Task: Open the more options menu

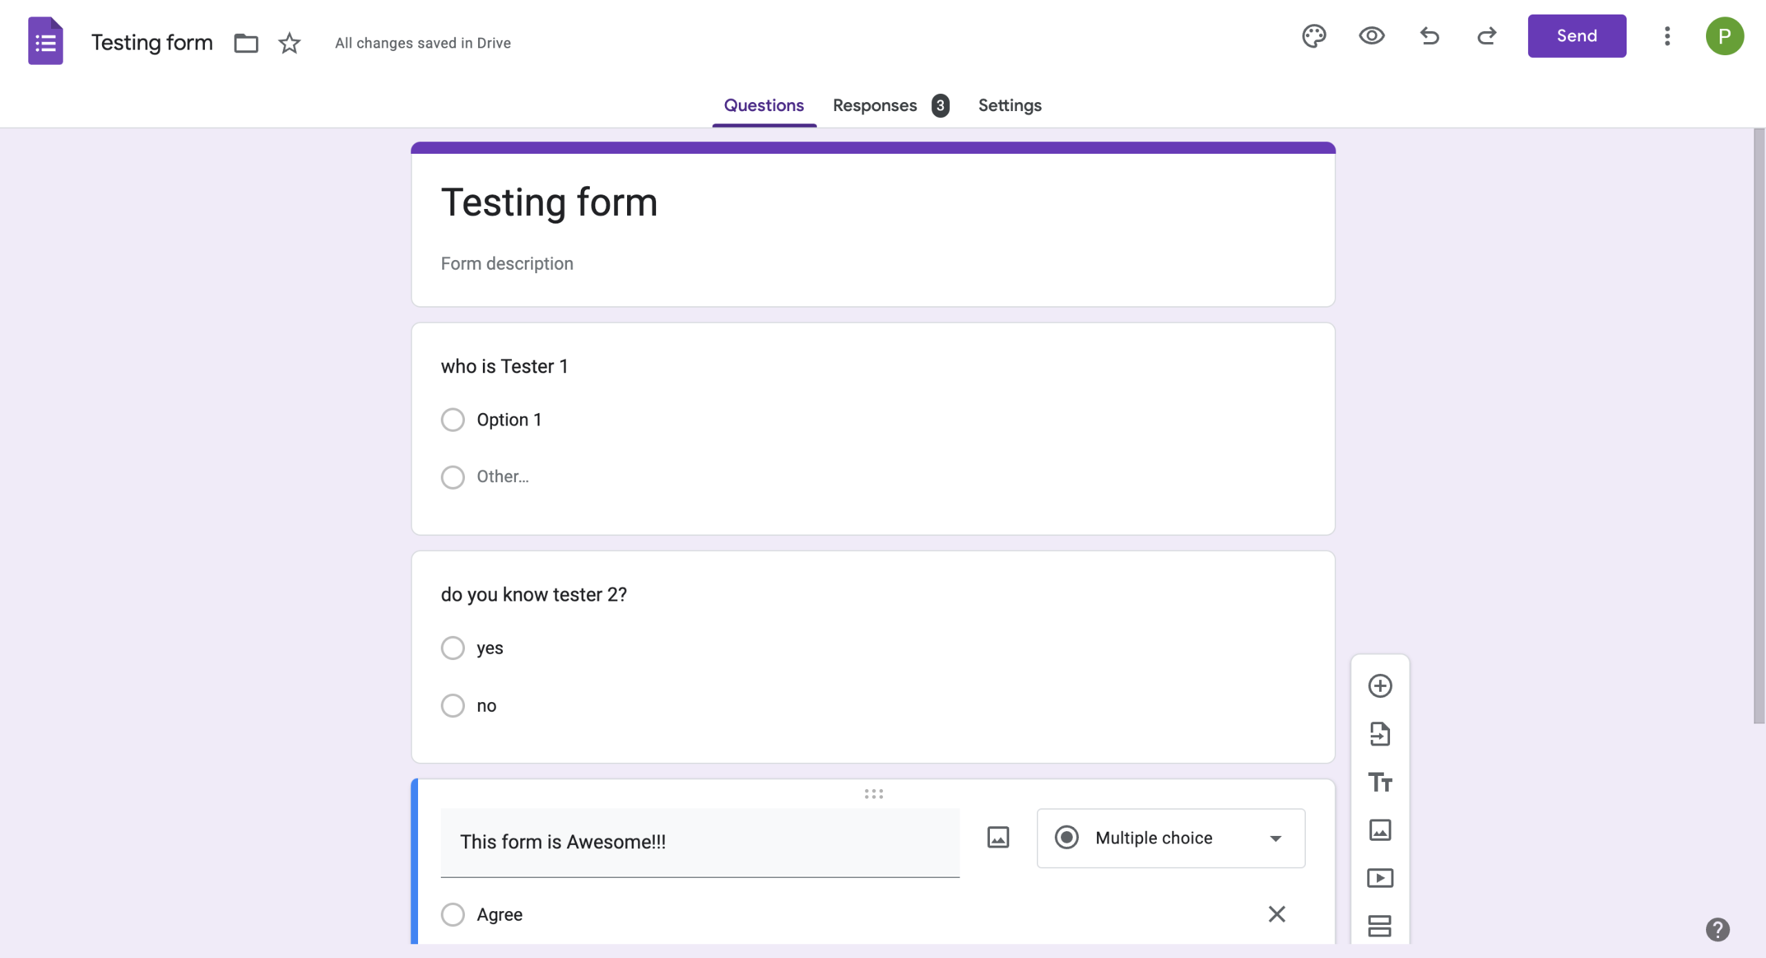Action: point(1667,36)
